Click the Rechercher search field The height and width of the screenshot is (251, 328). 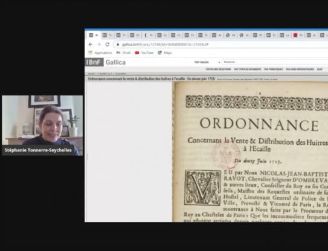[x=274, y=62]
